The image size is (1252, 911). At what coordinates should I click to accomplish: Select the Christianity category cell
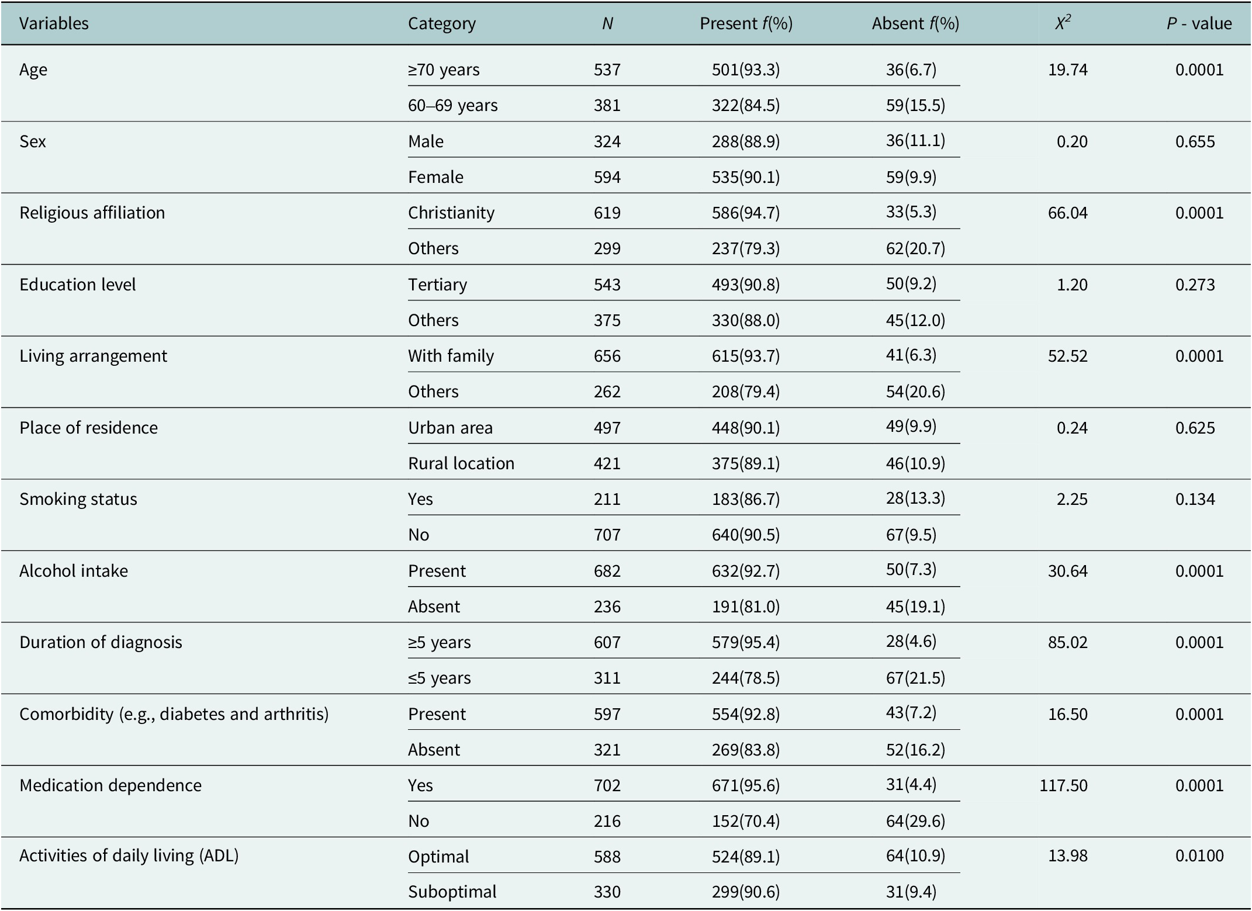(451, 213)
